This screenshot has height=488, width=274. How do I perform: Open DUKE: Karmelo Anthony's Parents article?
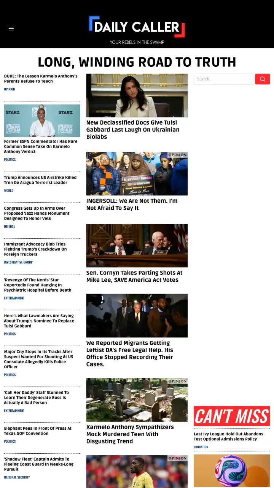[x=41, y=79]
